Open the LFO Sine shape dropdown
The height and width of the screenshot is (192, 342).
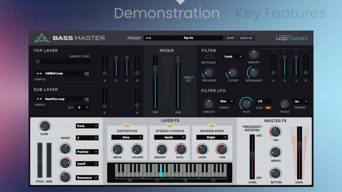[226, 101]
